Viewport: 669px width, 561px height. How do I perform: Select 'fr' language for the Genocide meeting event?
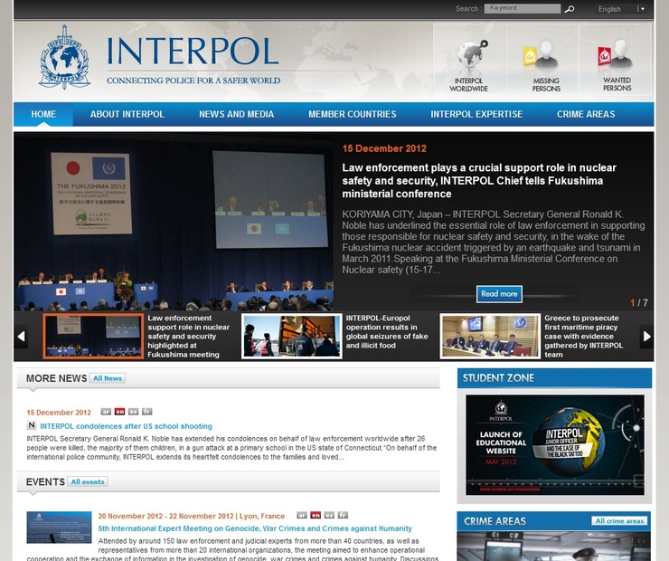pyautogui.click(x=343, y=515)
